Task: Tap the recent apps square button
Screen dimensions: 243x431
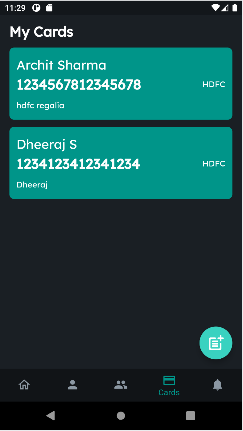Action: pos(191,416)
